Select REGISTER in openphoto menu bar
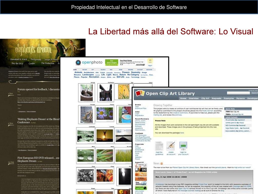 149,70
